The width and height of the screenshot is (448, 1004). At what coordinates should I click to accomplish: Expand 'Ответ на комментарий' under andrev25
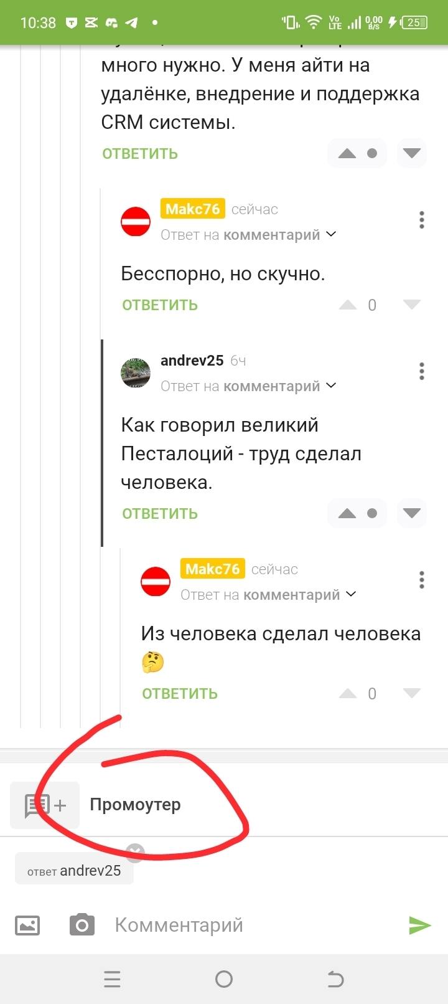click(x=249, y=386)
